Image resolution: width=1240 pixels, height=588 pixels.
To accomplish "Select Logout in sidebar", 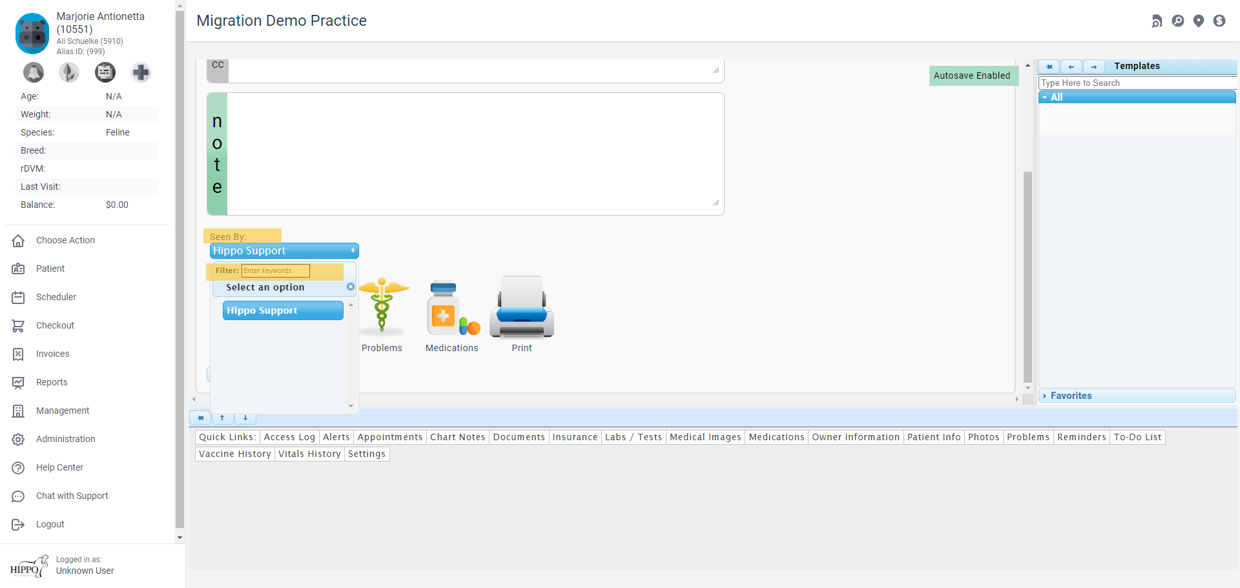I will pos(50,524).
